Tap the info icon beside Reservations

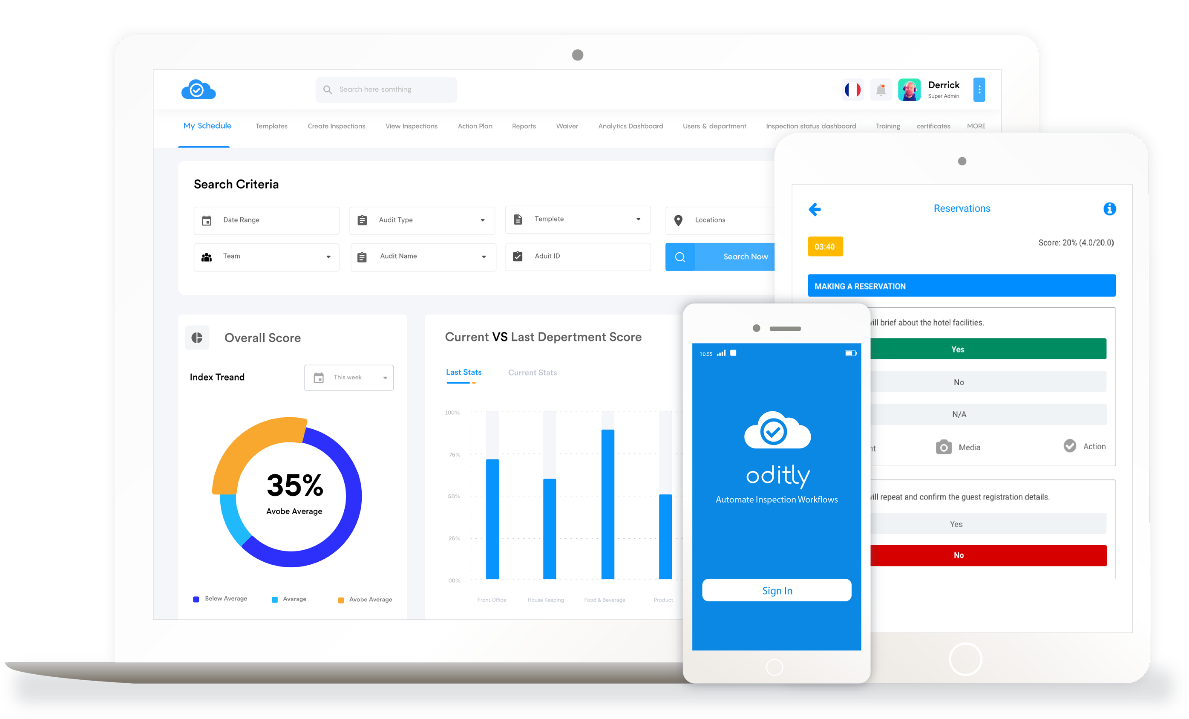(x=1109, y=208)
